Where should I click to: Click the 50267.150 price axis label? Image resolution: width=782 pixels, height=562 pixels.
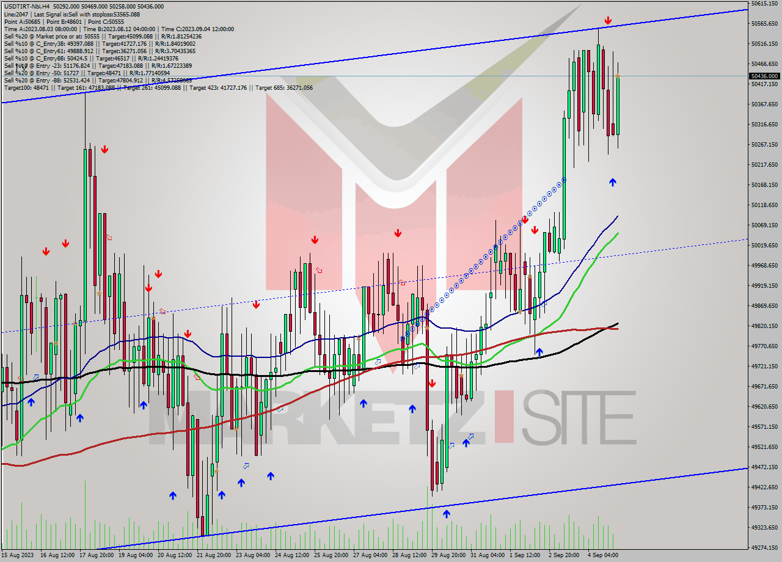[x=765, y=145]
